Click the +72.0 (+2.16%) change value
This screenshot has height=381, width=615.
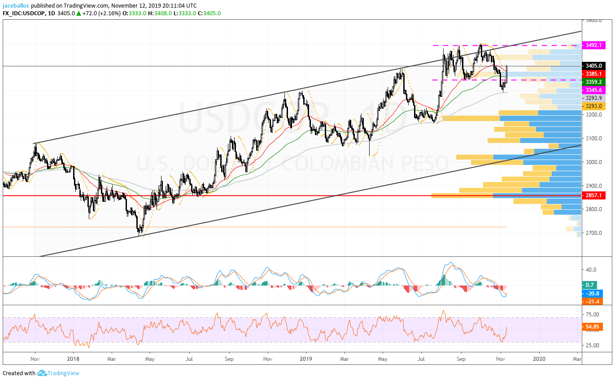tap(102, 13)
